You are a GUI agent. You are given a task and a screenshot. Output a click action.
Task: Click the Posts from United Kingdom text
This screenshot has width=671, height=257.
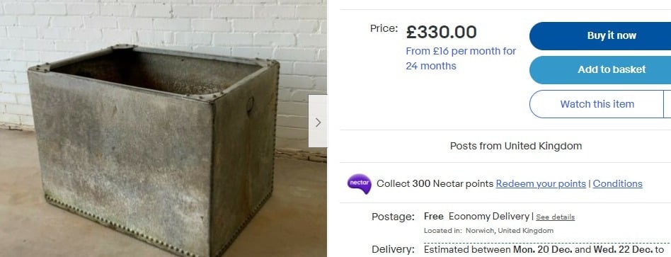click(x=516, y=146)
